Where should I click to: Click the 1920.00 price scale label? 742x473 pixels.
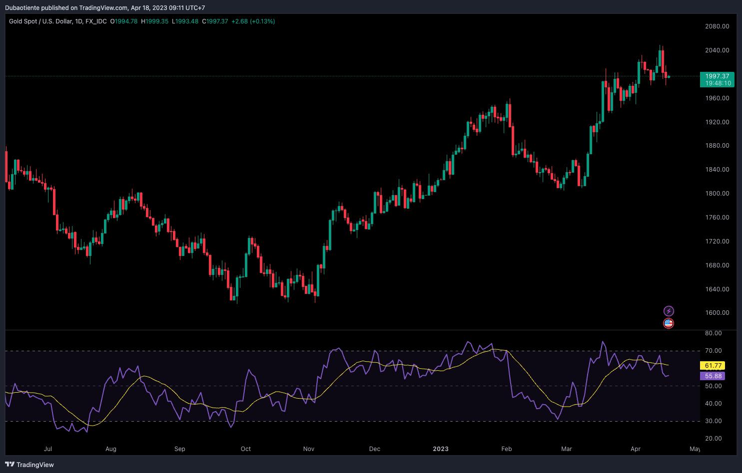(x=717, y=122)
